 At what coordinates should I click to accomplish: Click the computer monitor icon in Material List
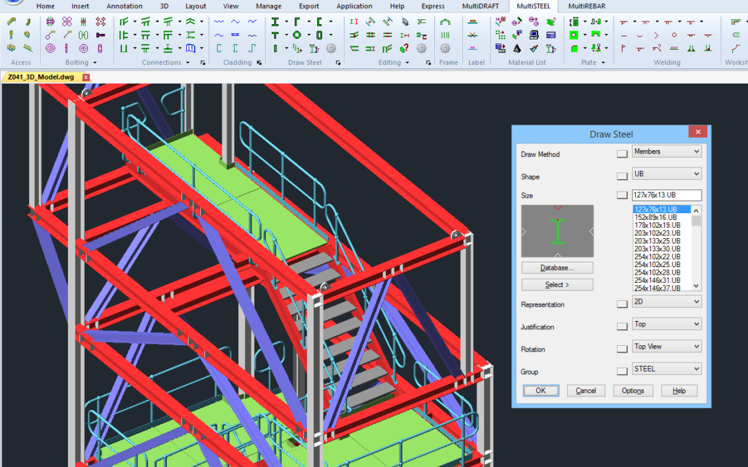coord(534,35)
